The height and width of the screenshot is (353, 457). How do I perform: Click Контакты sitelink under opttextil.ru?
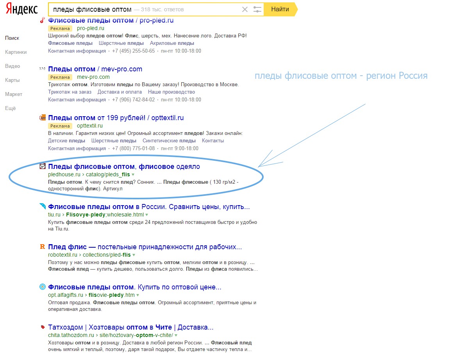[213, 141]
